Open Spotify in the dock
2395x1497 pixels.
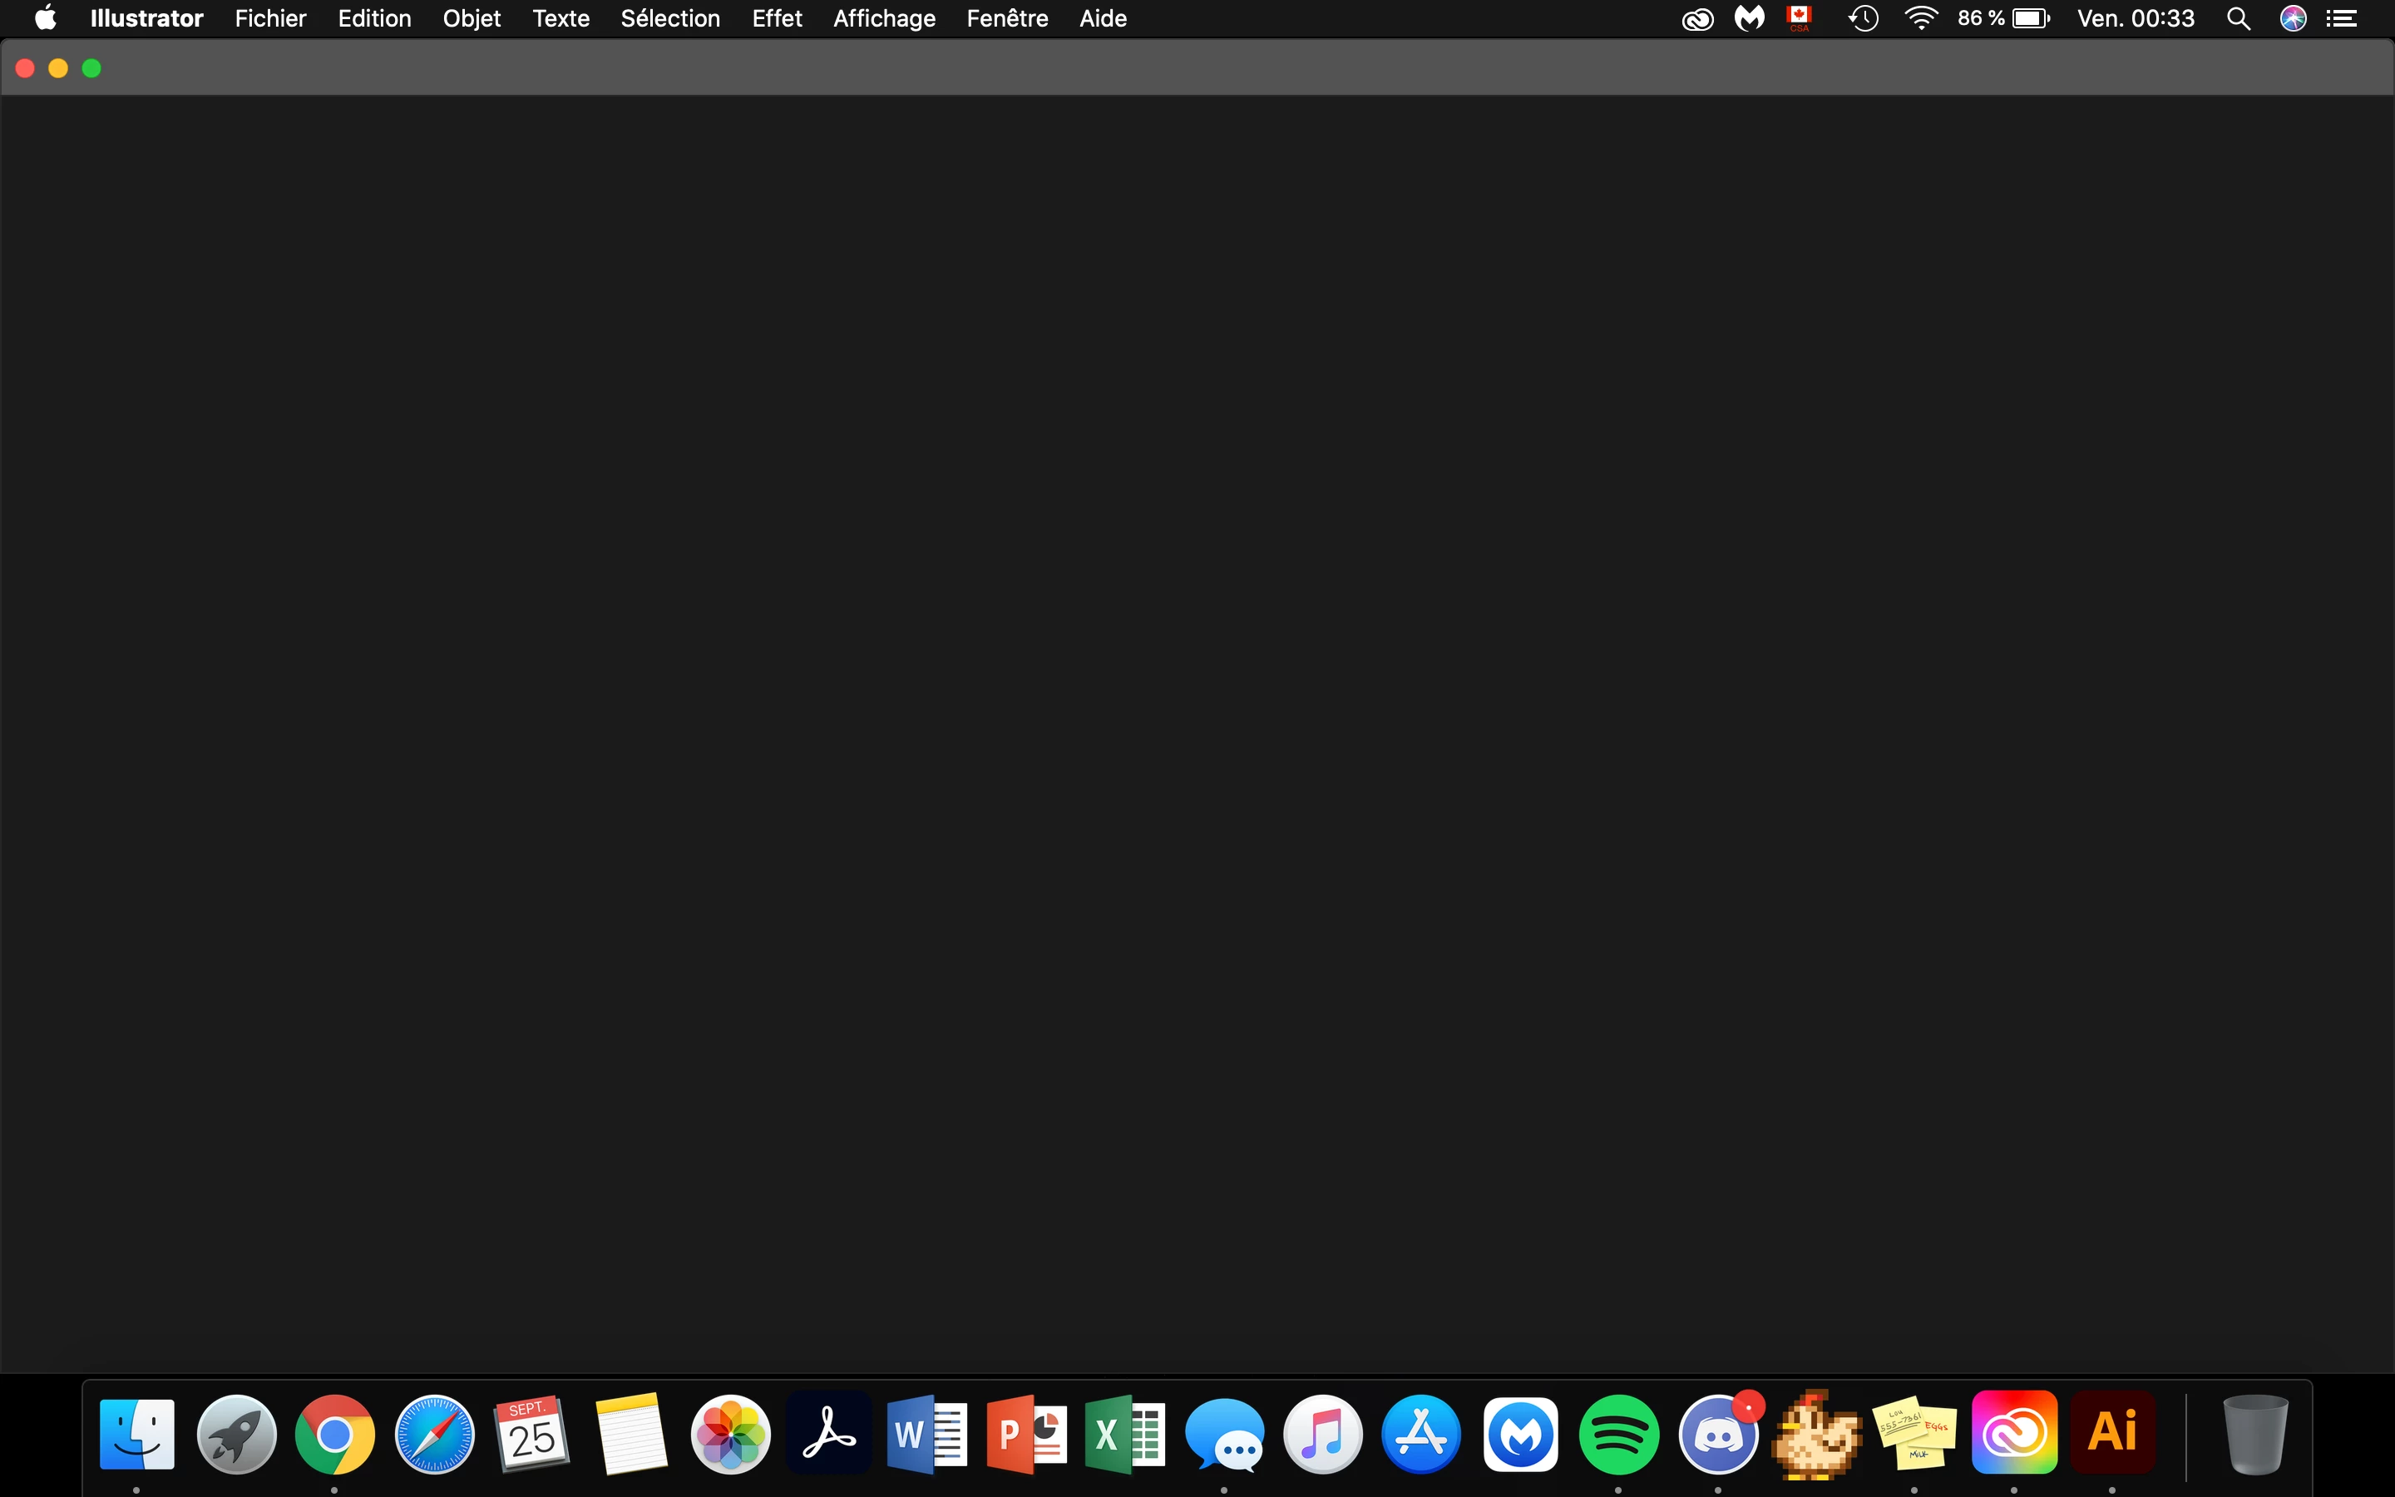coord(1618,1433)
